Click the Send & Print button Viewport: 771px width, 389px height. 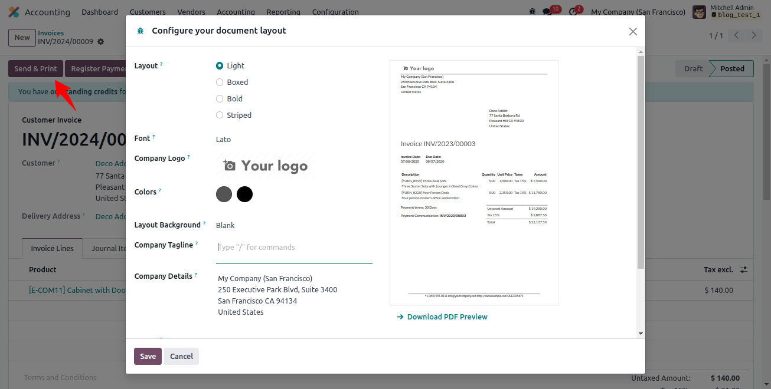[35, 68]
